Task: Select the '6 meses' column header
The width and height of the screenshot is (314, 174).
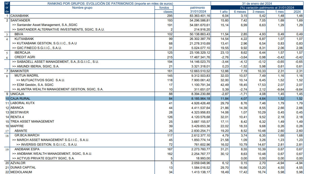Action: [x=240, y=11]
